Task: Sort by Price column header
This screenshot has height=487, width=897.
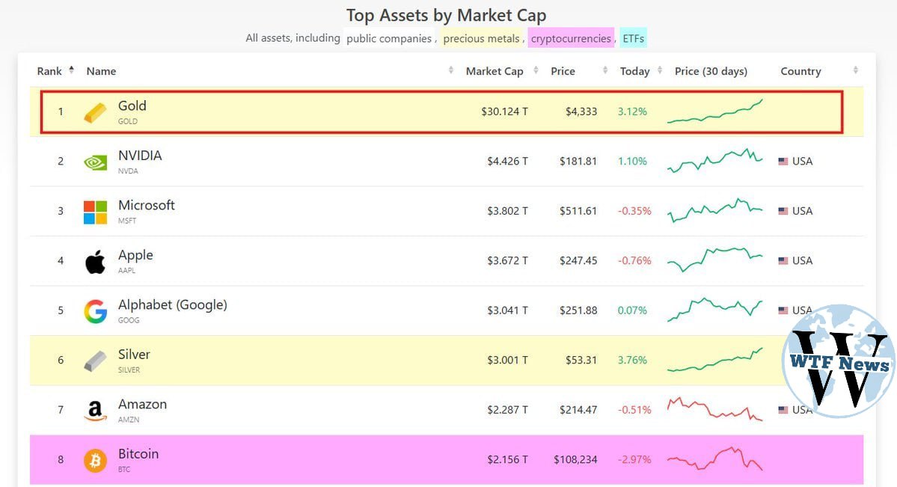Action: [x=563, y=71]
